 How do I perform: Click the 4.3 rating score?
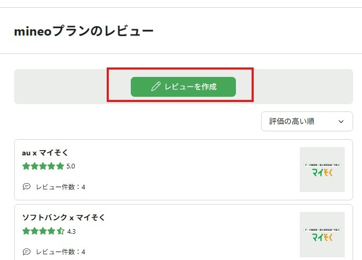[71, 231]
